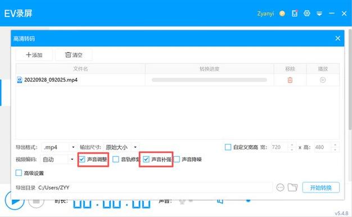352x217 pixels.
Task: Remove 20220928_092025.mp4 using red trash icon
Action: [x=290, y=80]
